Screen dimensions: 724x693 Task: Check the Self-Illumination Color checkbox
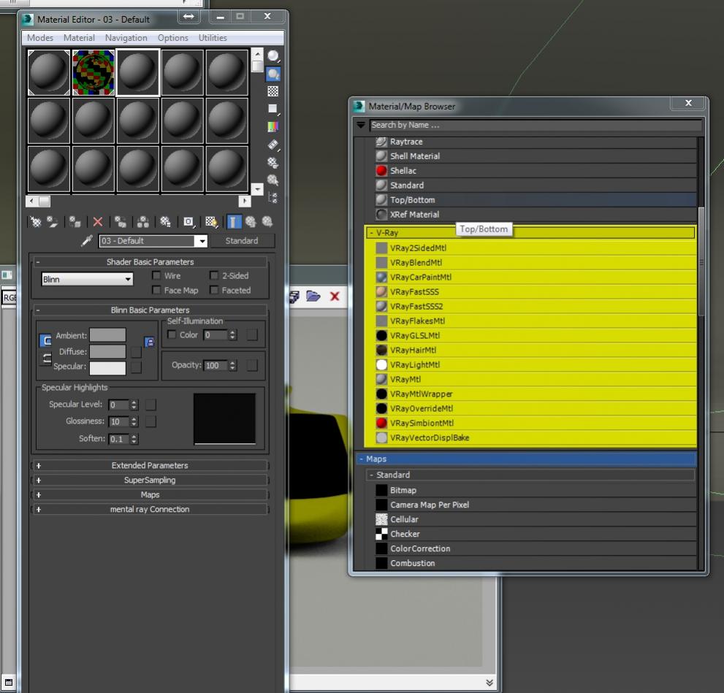pos(172,334)
